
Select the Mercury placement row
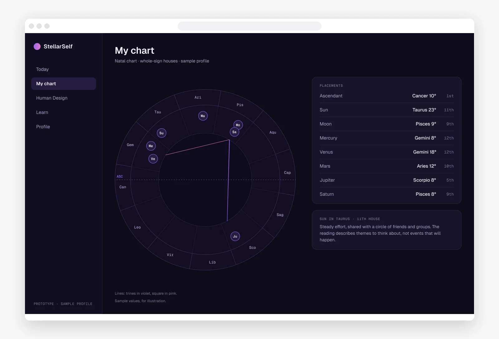tap(387, 138)
